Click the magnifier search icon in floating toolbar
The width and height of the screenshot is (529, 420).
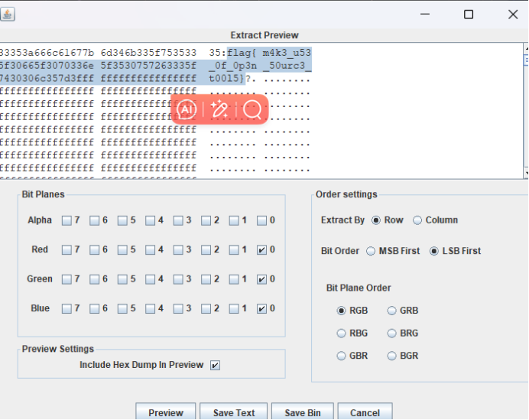click(252, 109)
